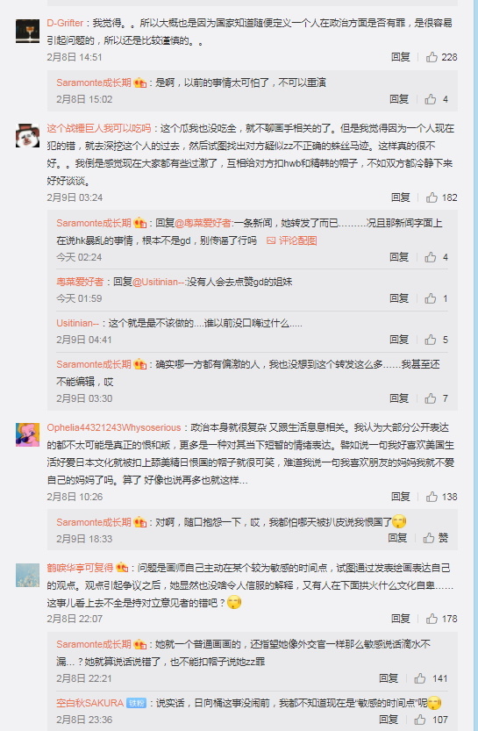Click the 赞 thumbs-up on Saramonte's 18:33 reply
This screenshot has height=731, width=478.
tap(435, 539)
